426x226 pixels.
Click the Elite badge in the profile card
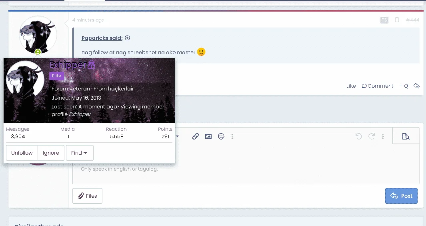pyautogui.click(x=56, y=76)
